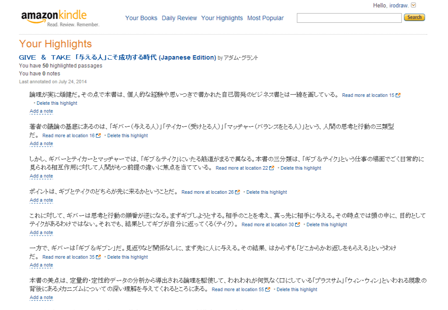Screen dimensions: 448x310
Task: Click the Amazon Kindle logo
Action: coord(54,18)
